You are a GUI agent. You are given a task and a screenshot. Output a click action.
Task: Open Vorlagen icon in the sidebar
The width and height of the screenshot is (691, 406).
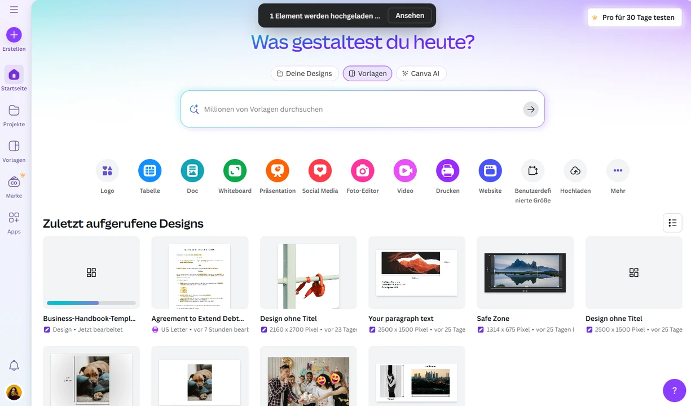(x=14, y=146)
